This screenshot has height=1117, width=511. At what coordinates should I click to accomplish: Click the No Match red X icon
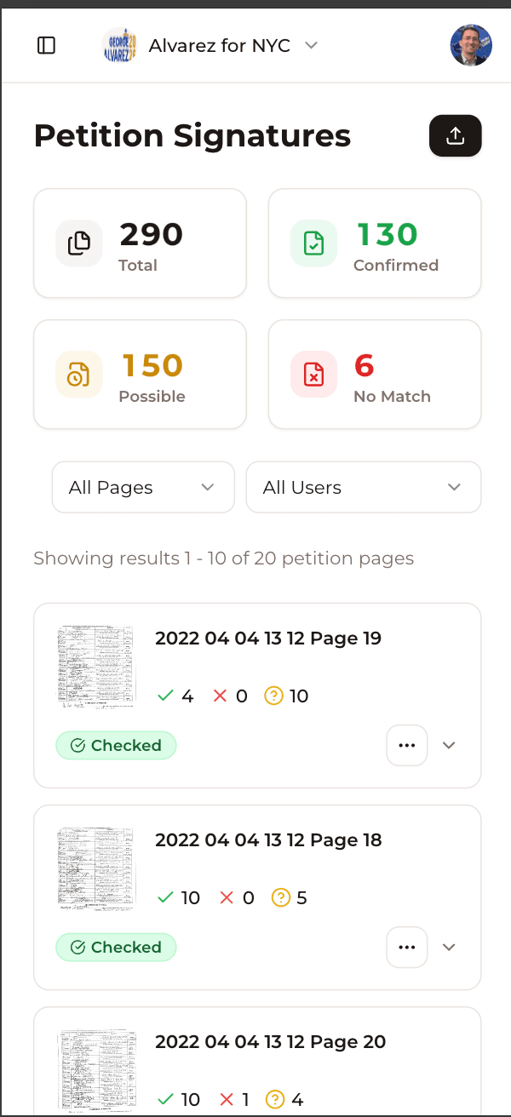coord(313,374)
